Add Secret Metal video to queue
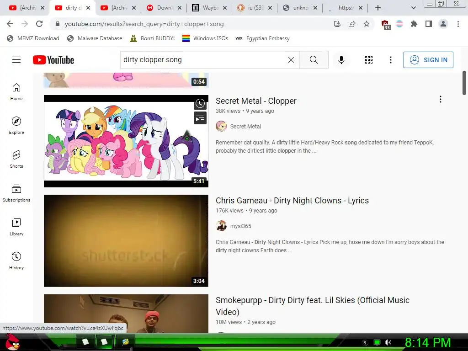Image resolution: width=468 pixels, height=351 pixels. 200,118
